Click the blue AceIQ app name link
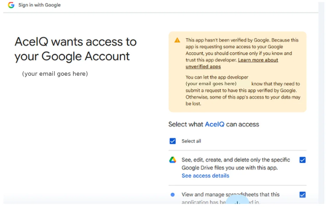 215,124
